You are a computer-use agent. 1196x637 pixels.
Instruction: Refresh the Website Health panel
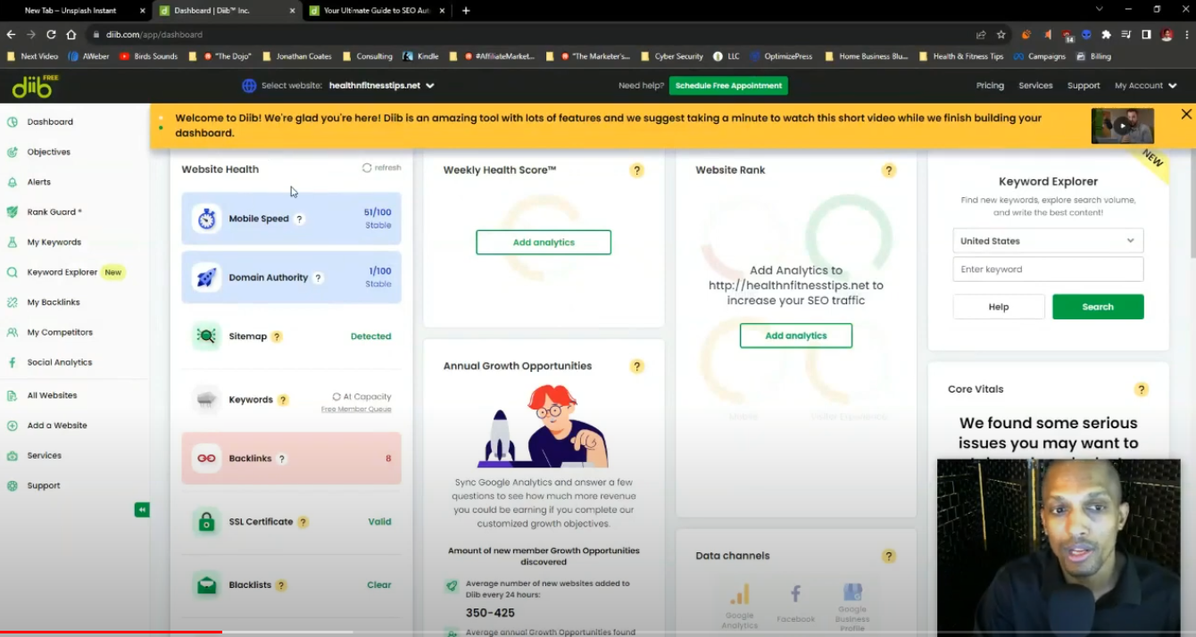coord(381,167)
